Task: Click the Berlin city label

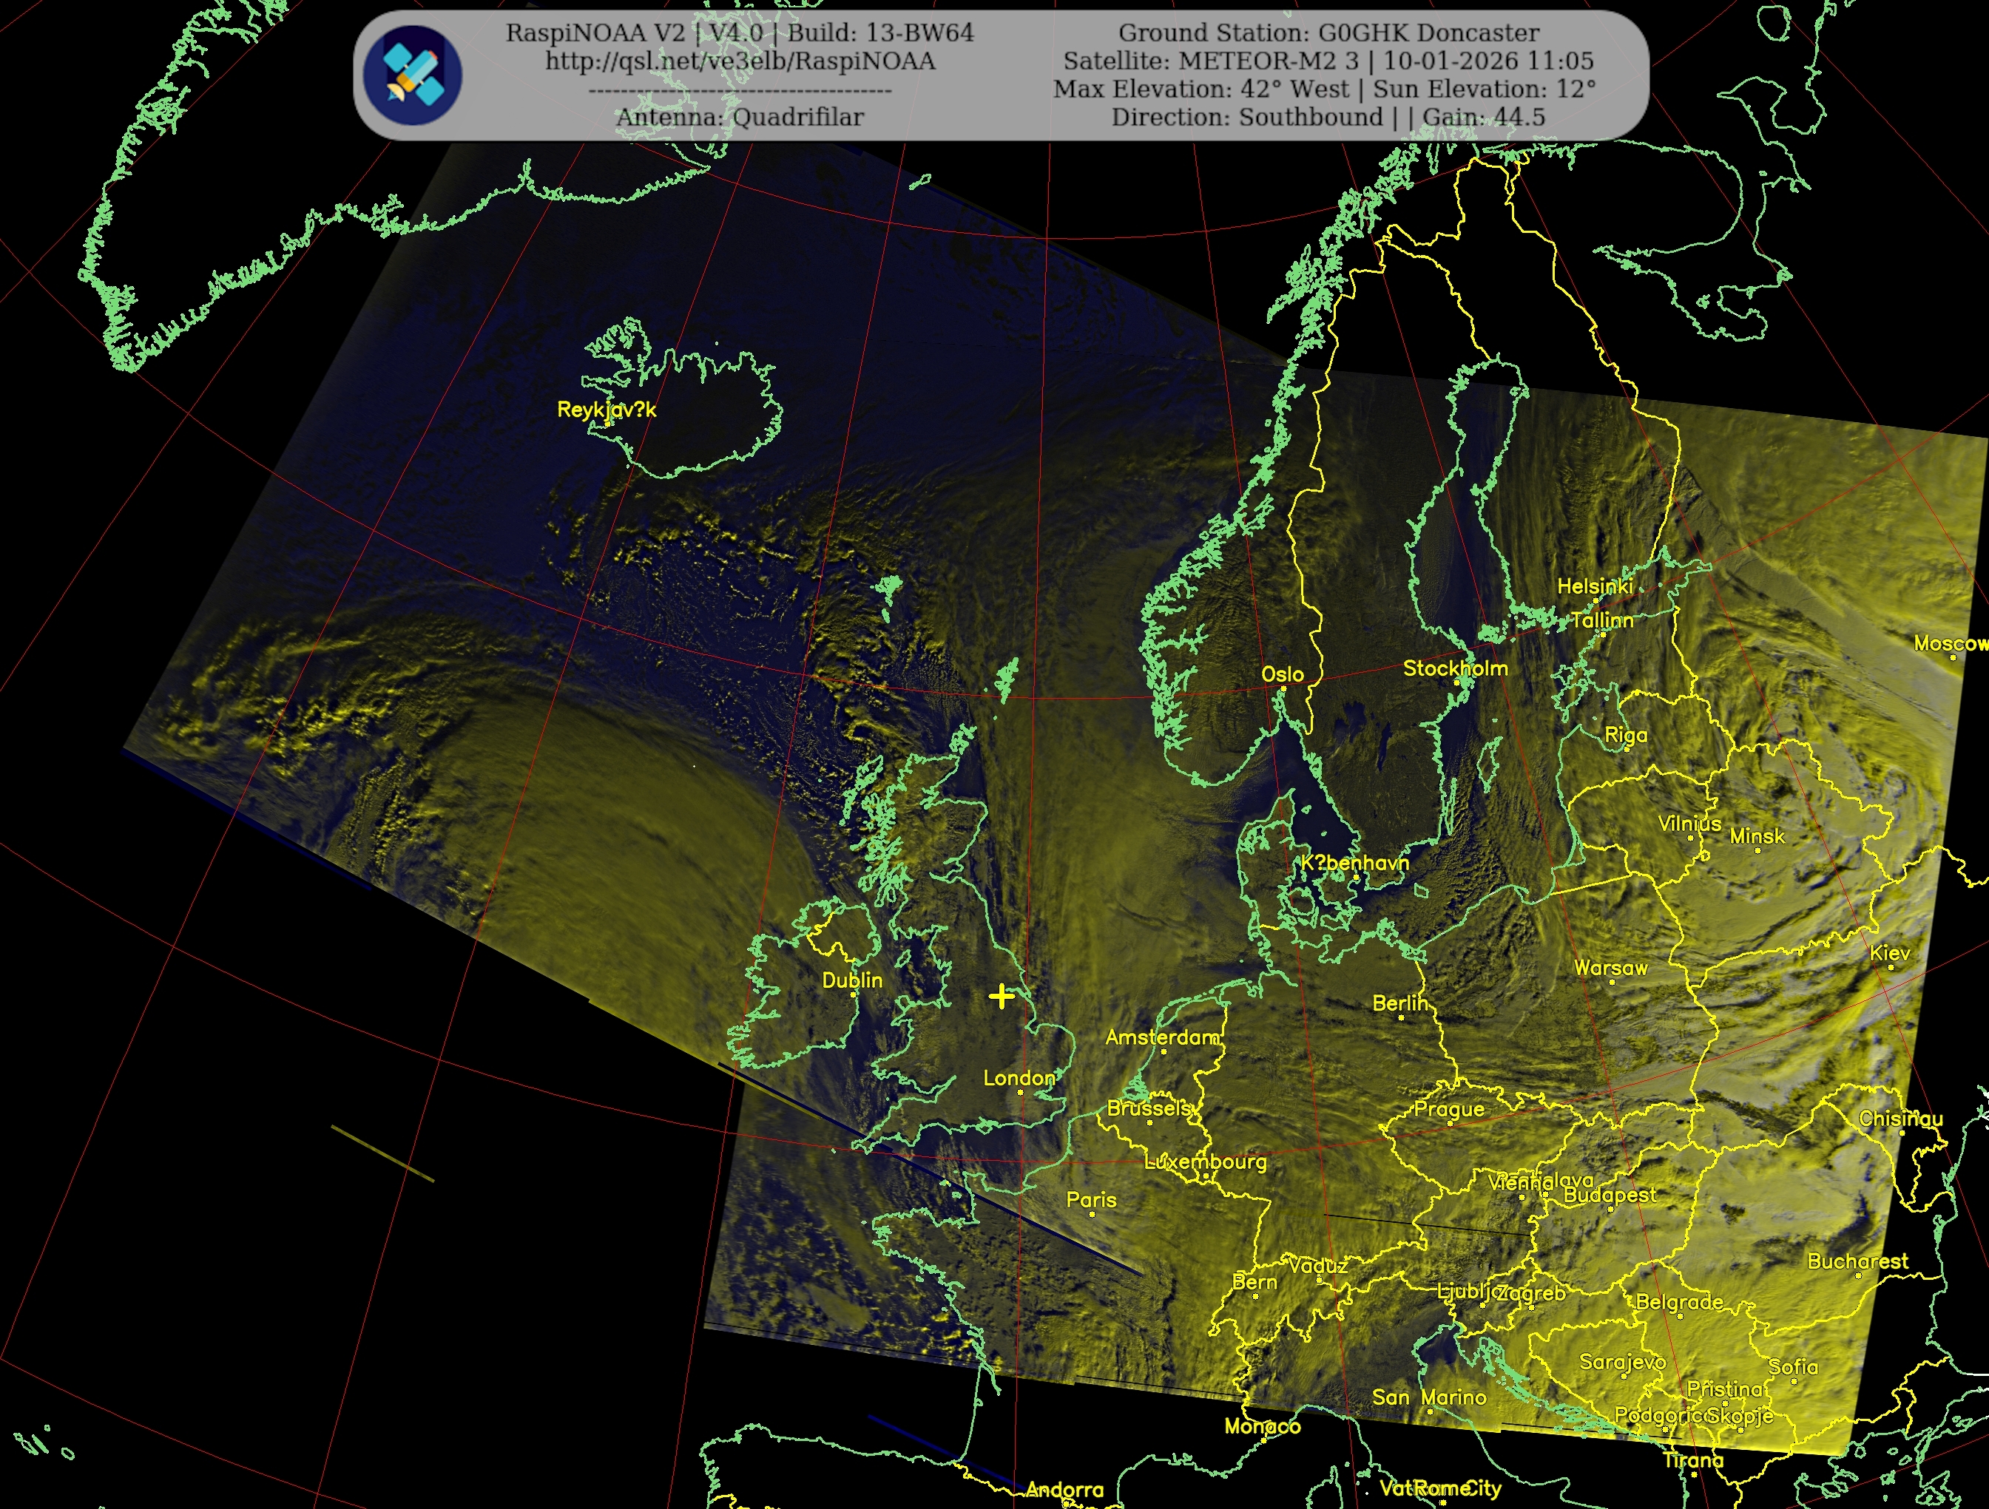Action: 1399,1003
